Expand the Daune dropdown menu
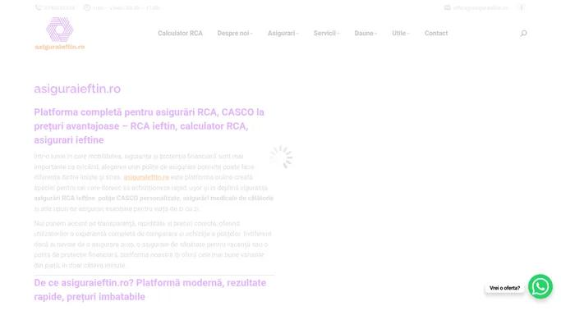The height and width of the screenshot is (315, 561). 366,33
